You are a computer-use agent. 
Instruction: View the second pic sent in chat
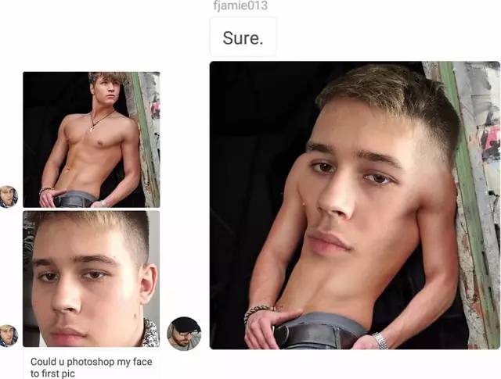[92, 279]
